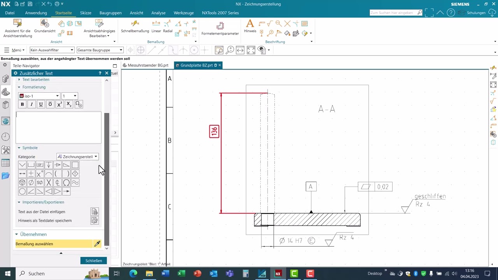Insert the degree symbol
Screen dimensions: 498x280
pos(40,174)
